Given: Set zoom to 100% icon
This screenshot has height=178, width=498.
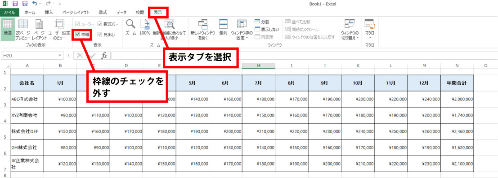Looking at the screenshot, I should (145, 27).
